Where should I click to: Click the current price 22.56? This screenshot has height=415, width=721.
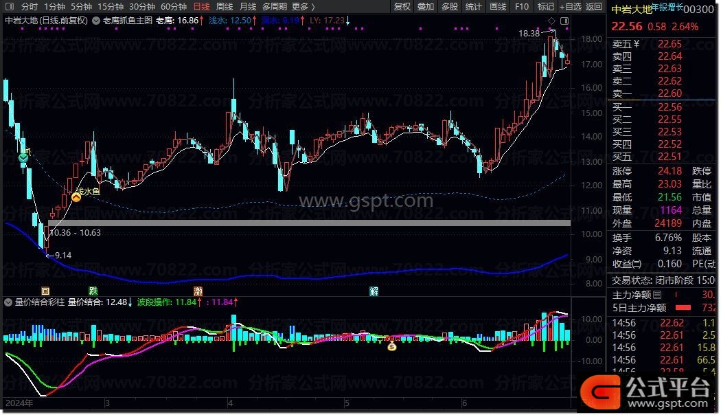pyautogui.click(x=627, y=26)
